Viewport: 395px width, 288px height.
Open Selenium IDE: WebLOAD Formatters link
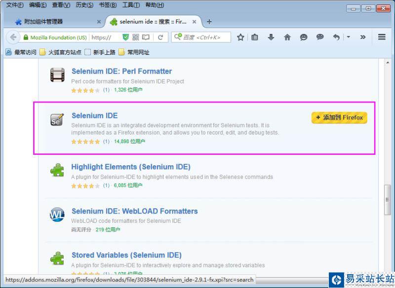pyautogui.click(x=134, y=211)
